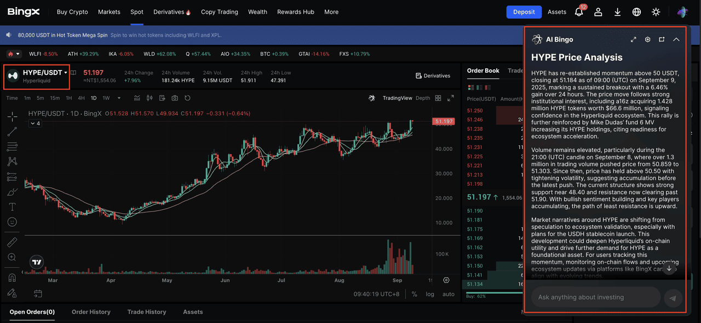
Task: Expand the chart to fullscreen
Action: (451, 98)
